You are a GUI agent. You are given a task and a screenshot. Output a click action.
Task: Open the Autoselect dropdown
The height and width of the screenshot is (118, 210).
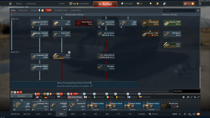(x=186, y=91)
